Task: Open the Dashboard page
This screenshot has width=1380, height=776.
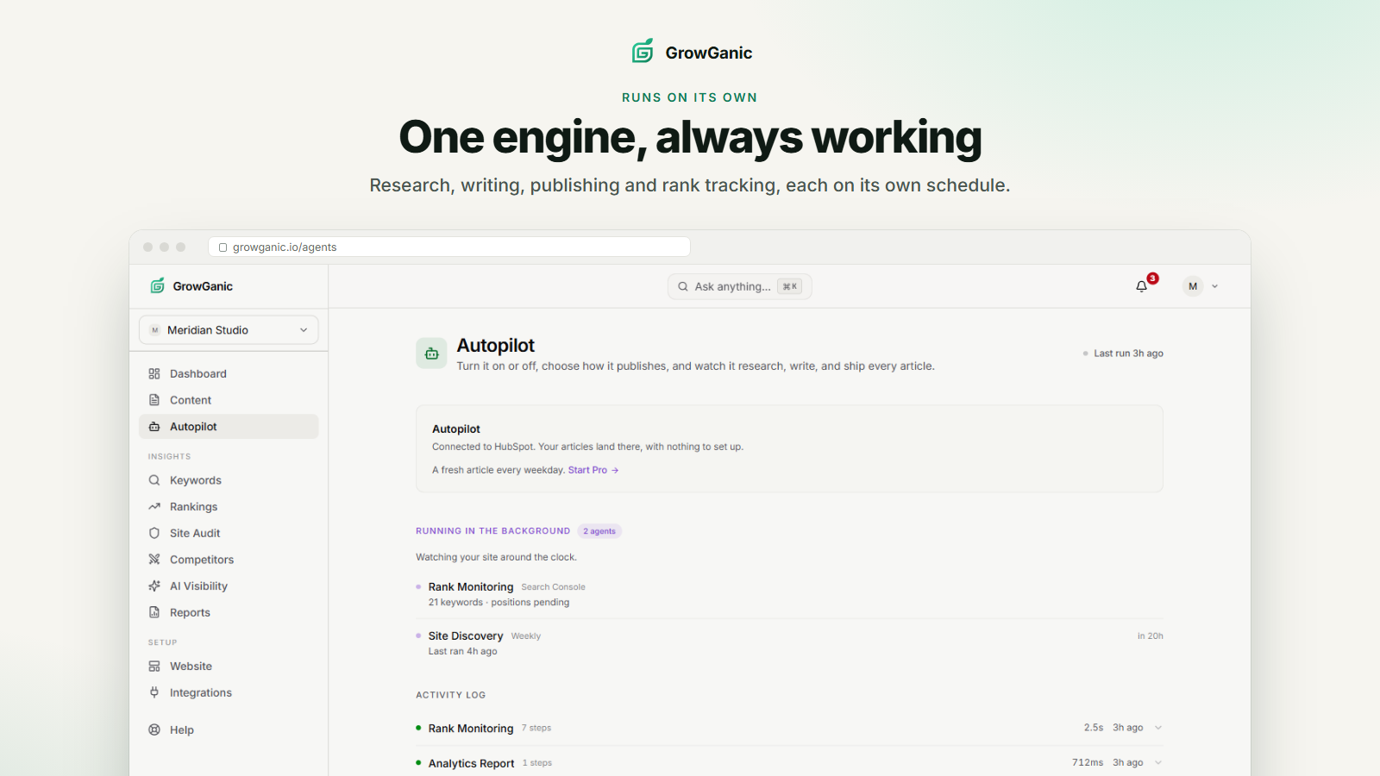Action: point(229,373)
